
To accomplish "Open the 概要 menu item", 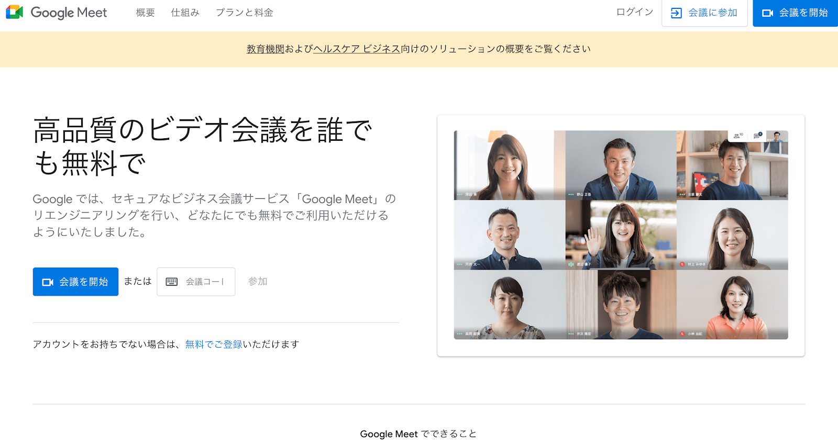I will (145, 13).
